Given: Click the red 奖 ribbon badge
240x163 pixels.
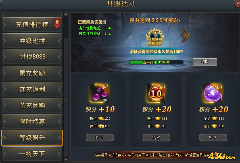Looking at the screenshot, I should pyautogui.click(x=57, y=23).
